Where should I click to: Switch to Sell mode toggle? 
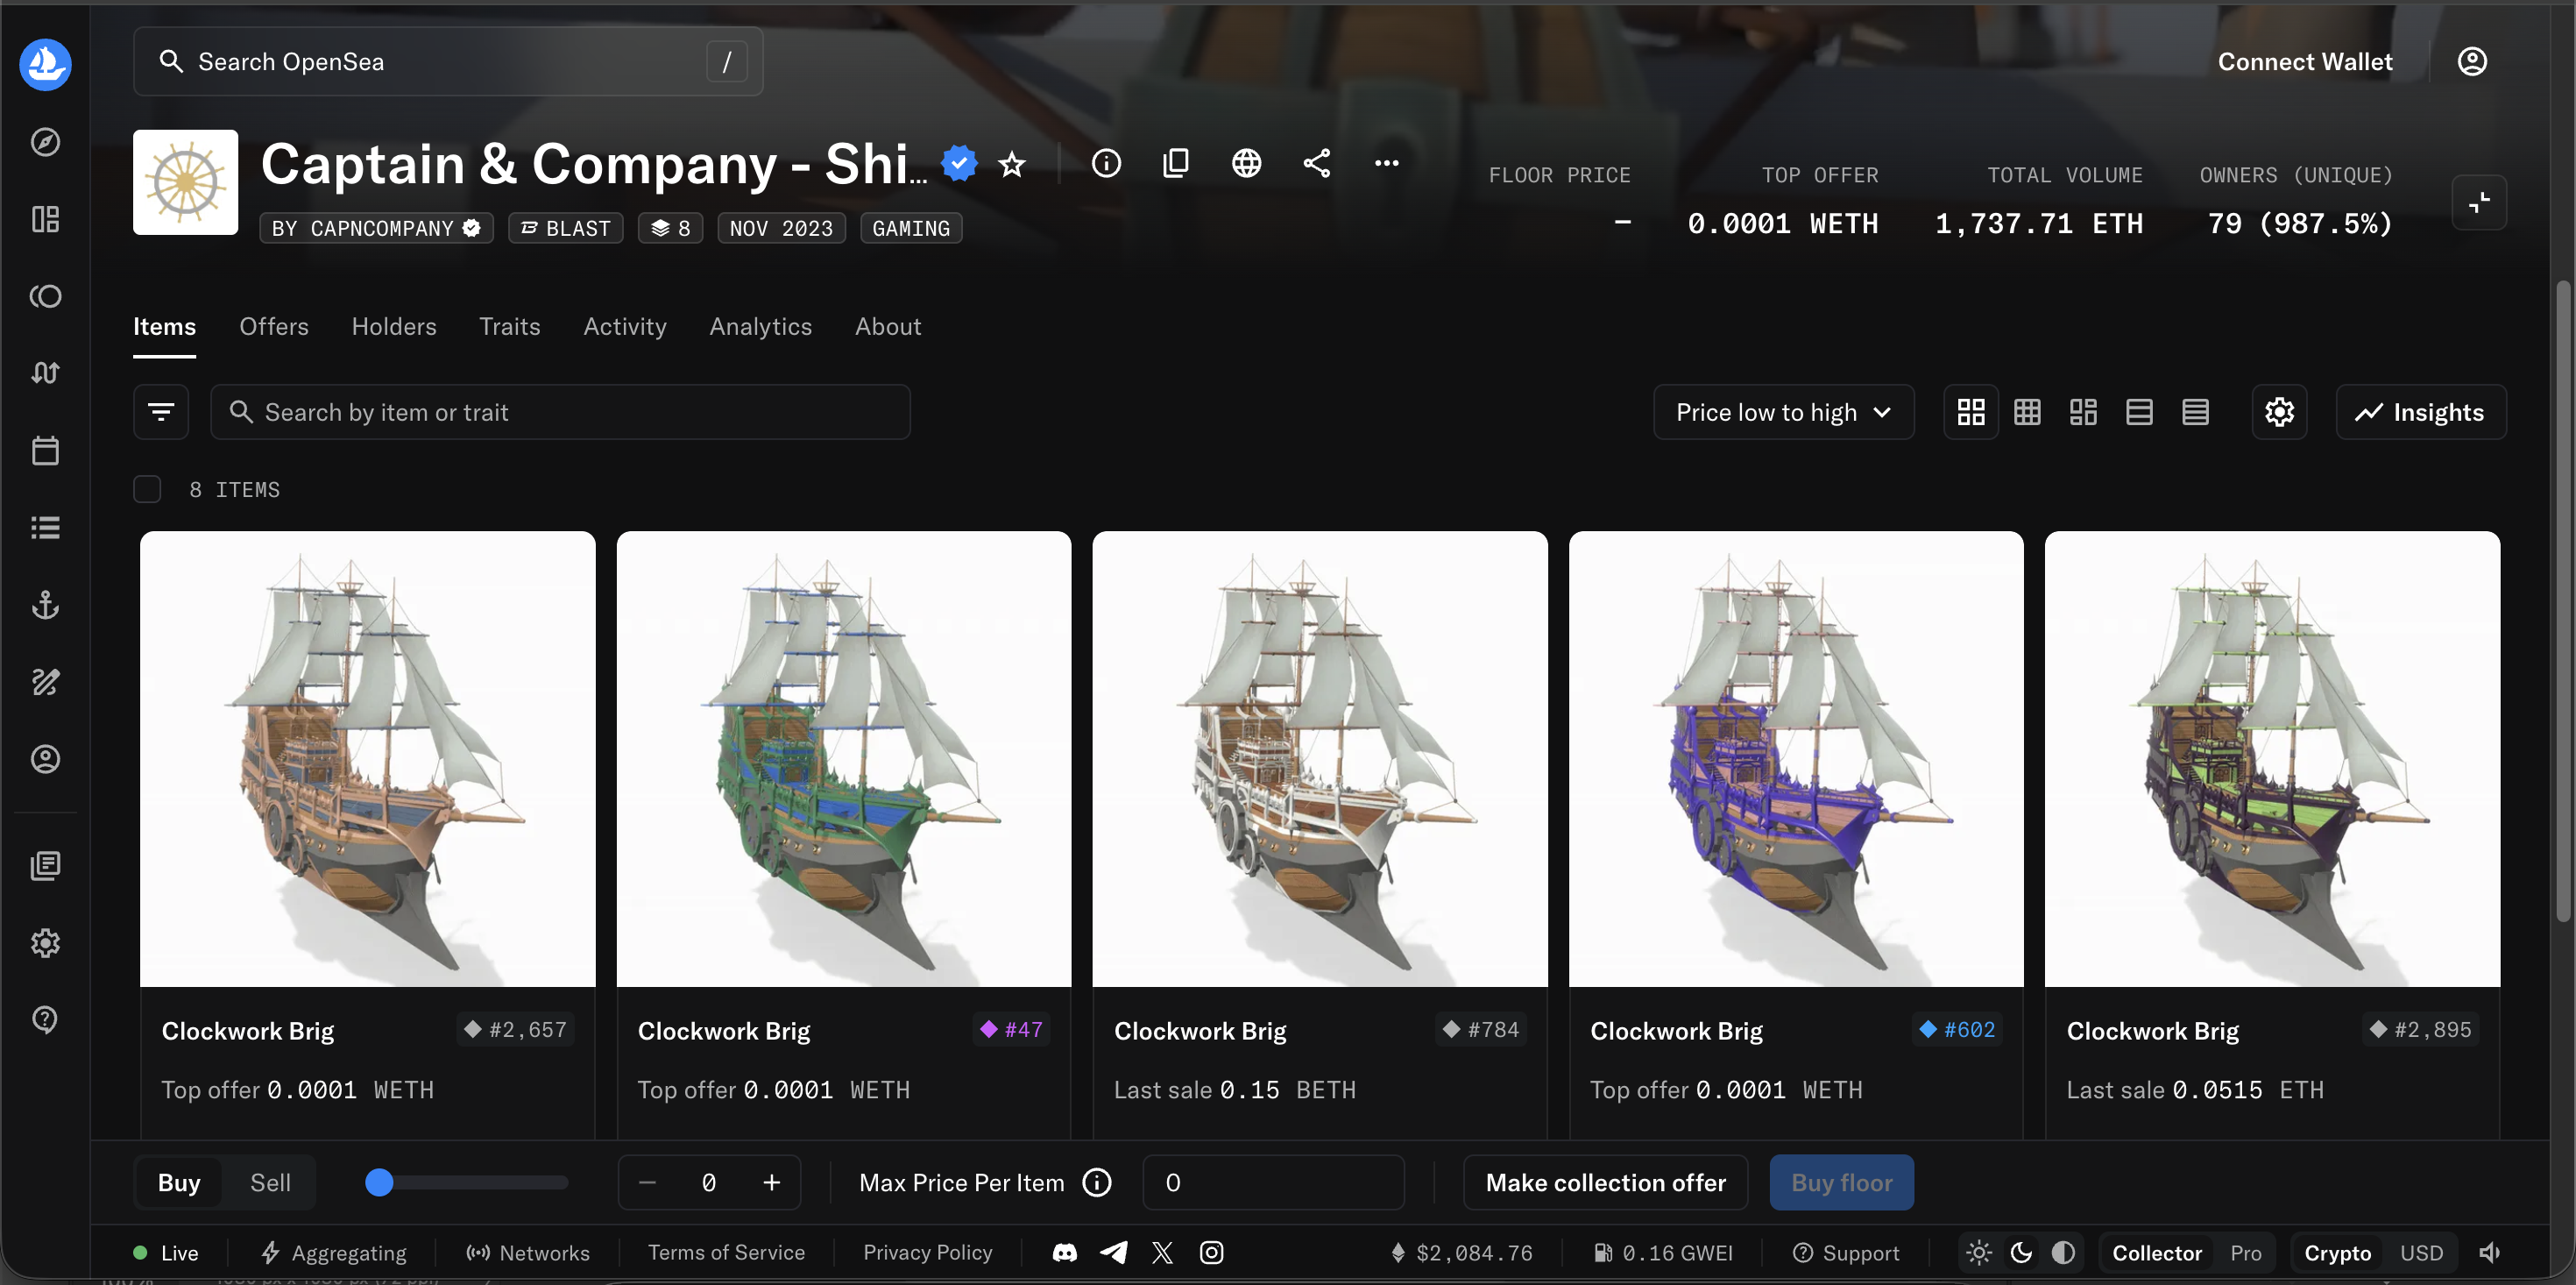click(270, 1182)
